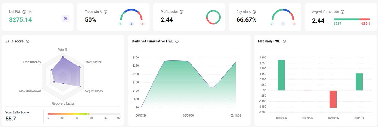Screen dimensions: 378x127
Task: Click the Zella score info icon
Action: tap(28, 41)
